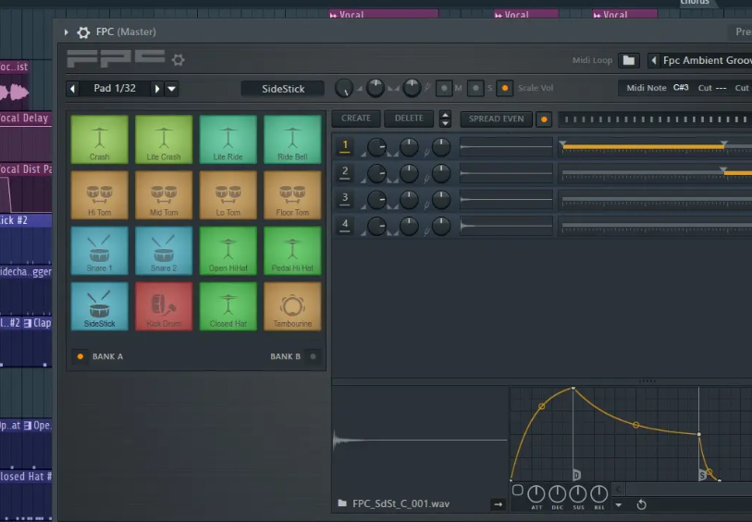Toggle the pad Mute button

(444, 88)
